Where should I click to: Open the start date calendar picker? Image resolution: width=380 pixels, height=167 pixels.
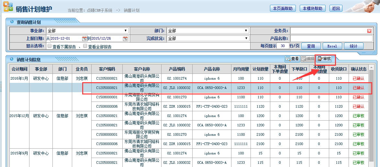pyautogui.click(x=84, y=39)
